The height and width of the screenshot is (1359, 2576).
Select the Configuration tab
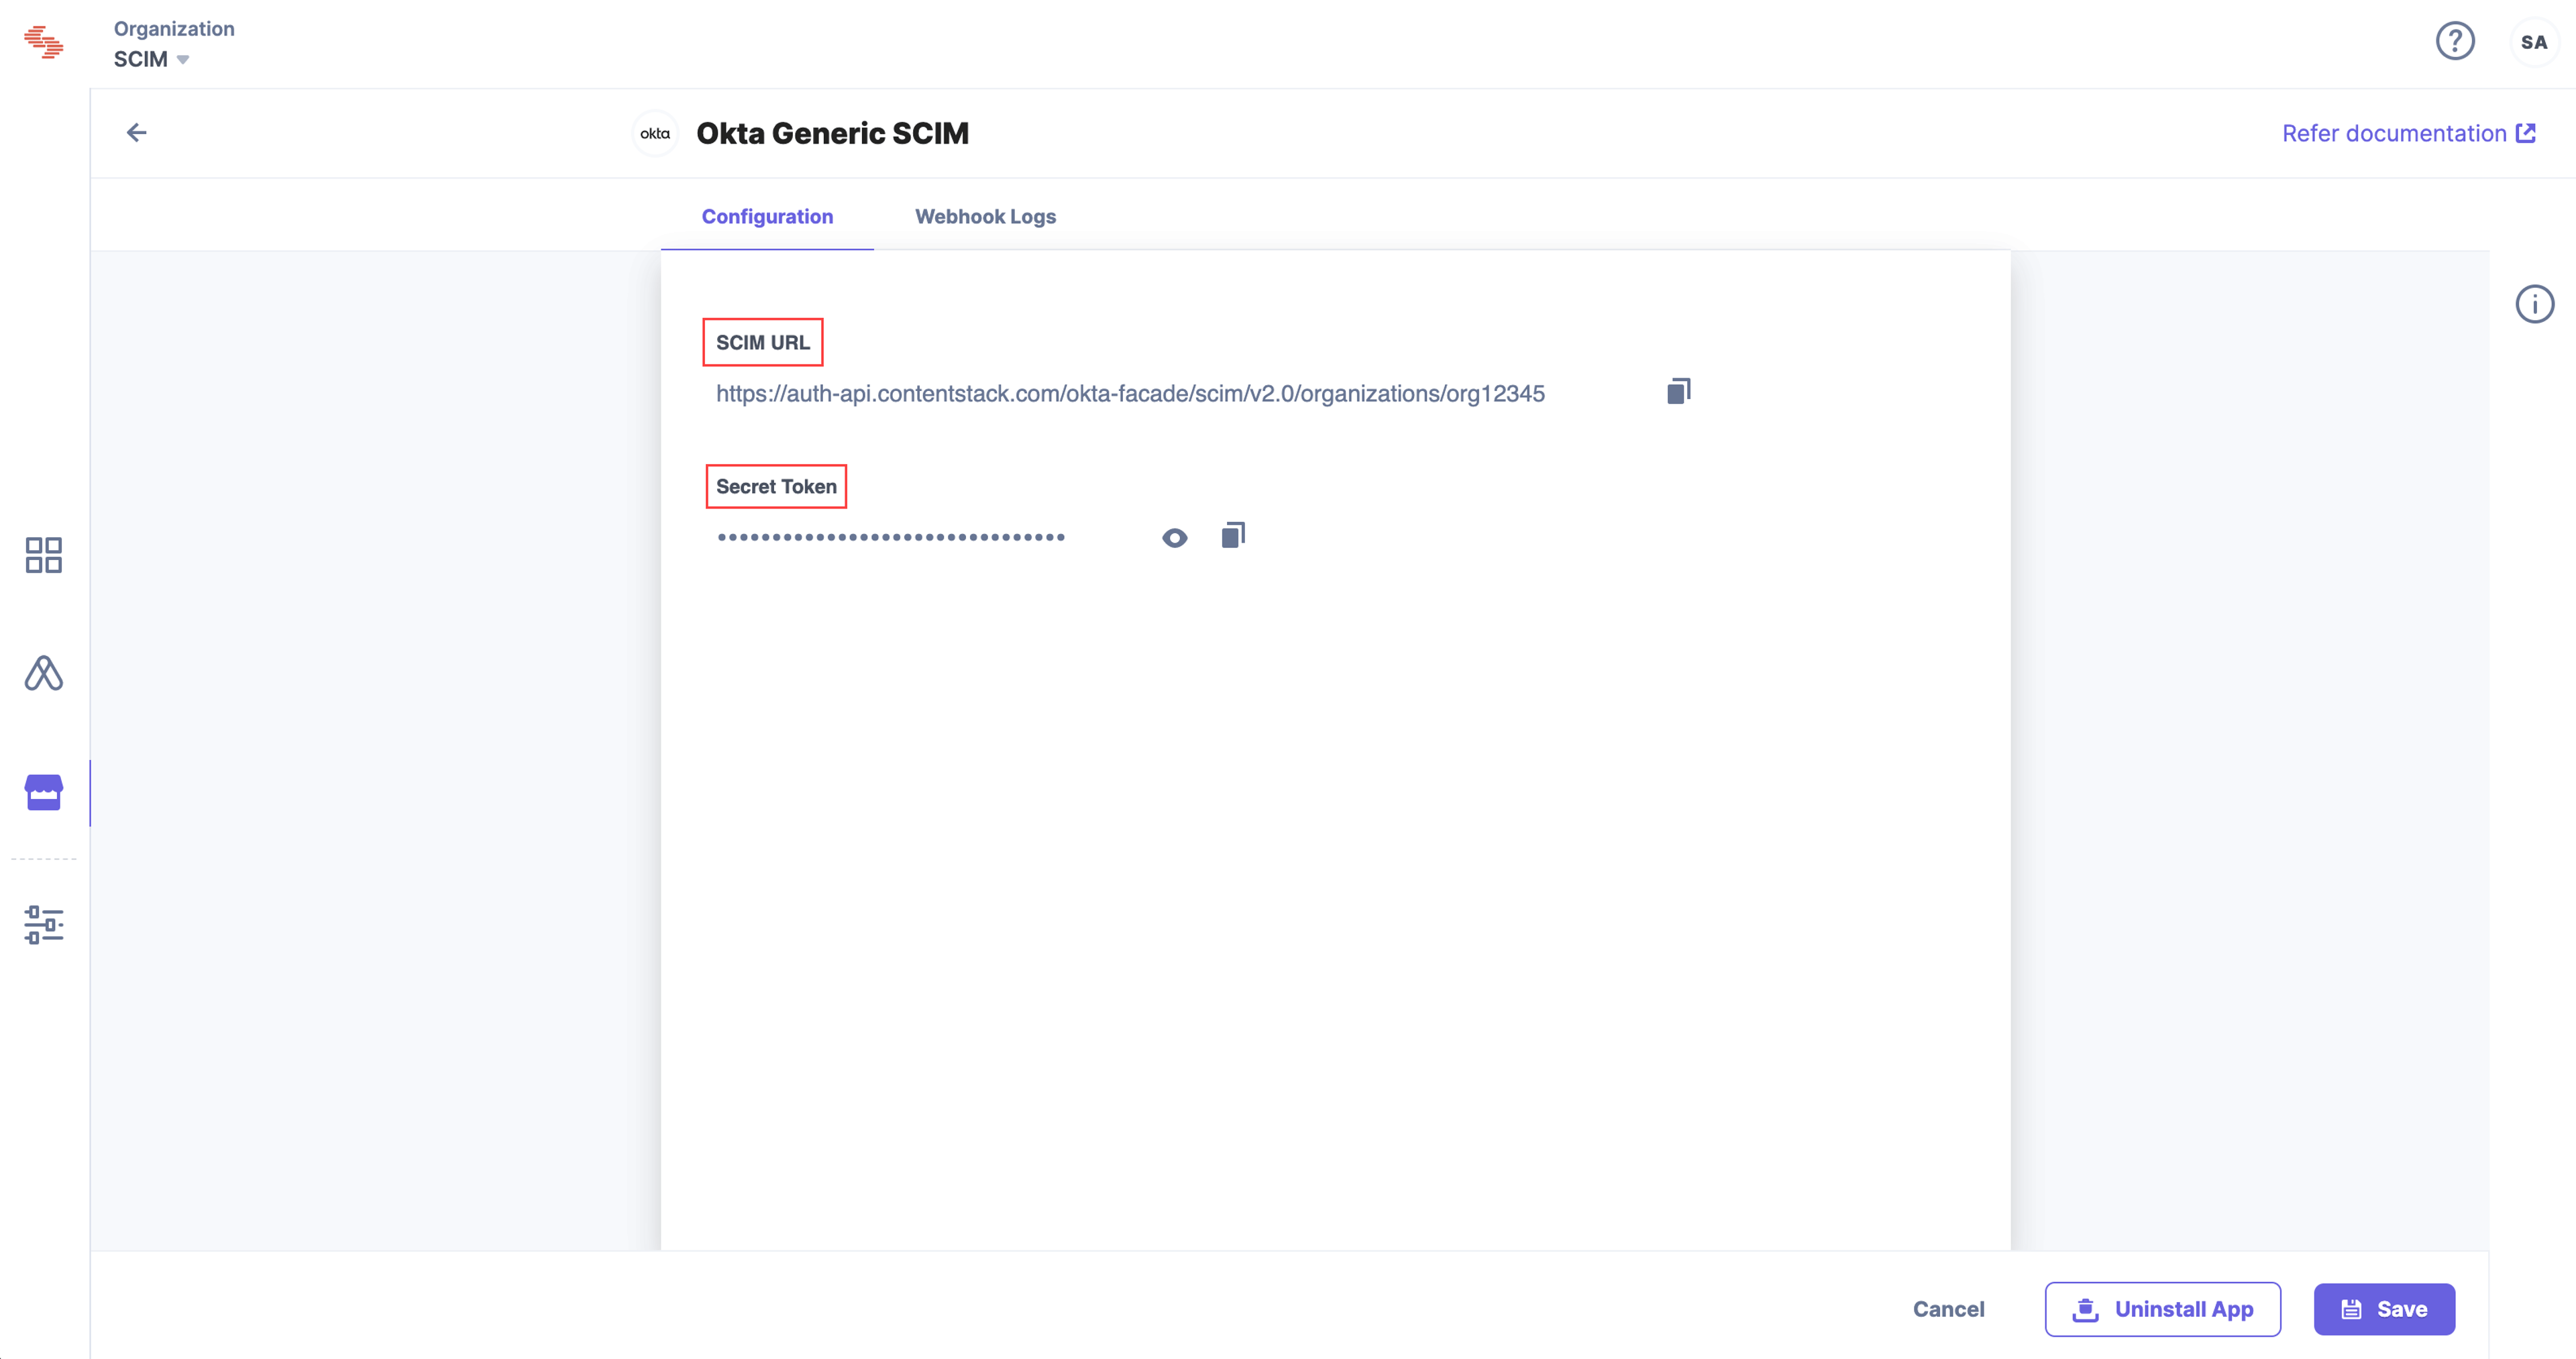(767, 216)
